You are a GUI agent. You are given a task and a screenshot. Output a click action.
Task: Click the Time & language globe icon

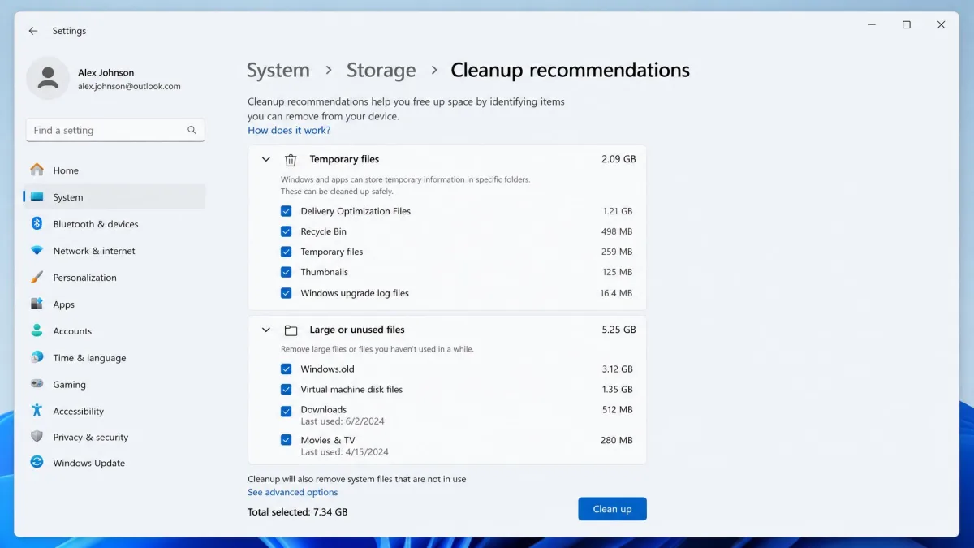coord(37,357)
